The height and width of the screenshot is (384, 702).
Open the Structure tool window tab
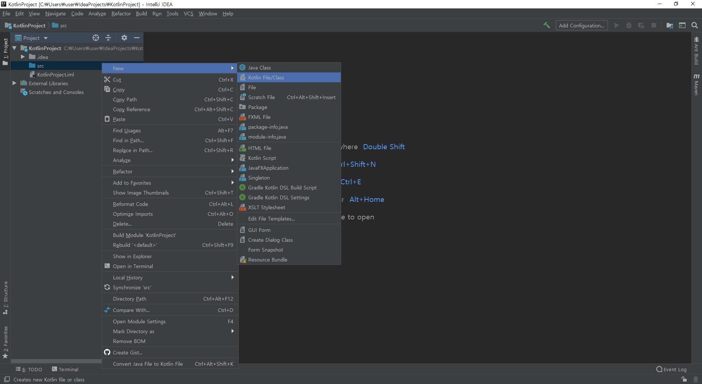pos(5,298)
